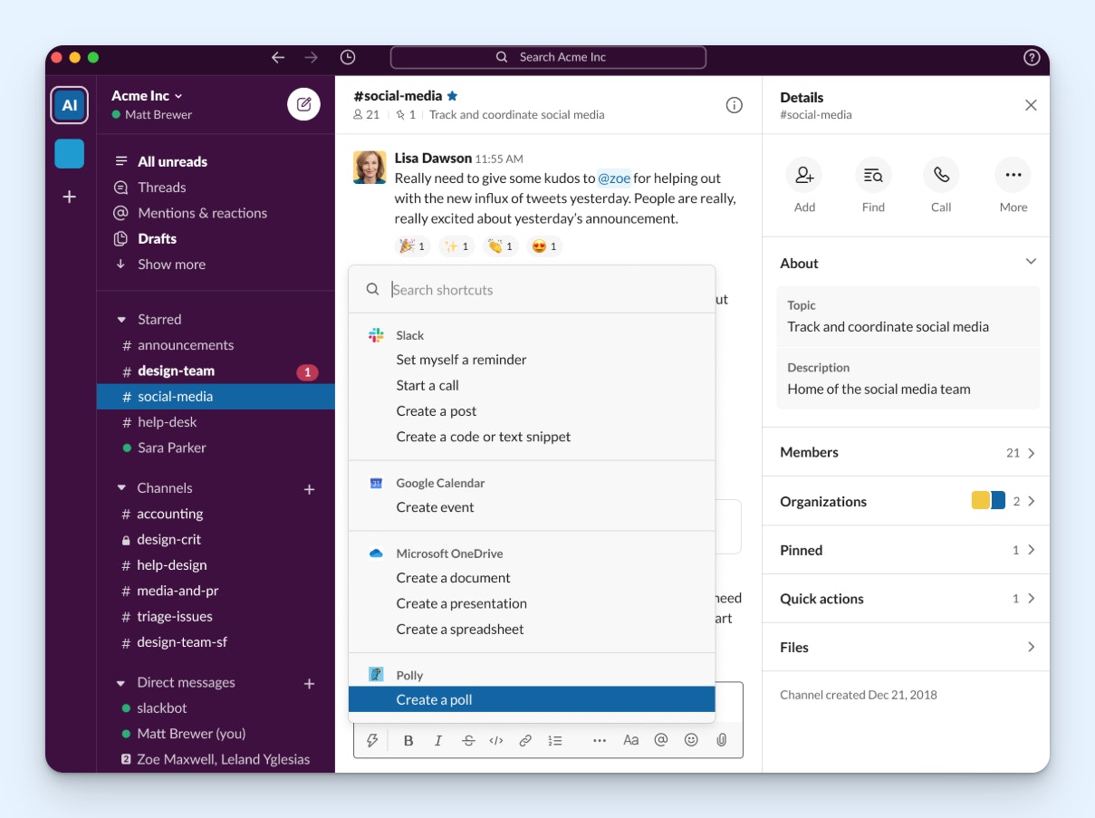The height and width of the screenshot is (818, 1095).
Task: Open the design-team channel
Action: click(176, 371)
